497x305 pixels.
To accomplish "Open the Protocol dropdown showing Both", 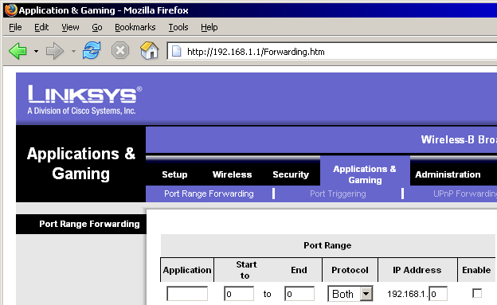I will pyautogui.click(x=350, y=294).
